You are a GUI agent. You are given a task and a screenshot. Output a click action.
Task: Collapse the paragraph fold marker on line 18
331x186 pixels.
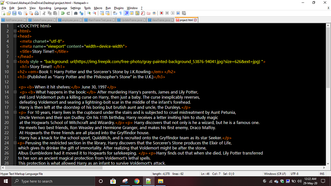(15, 112)
